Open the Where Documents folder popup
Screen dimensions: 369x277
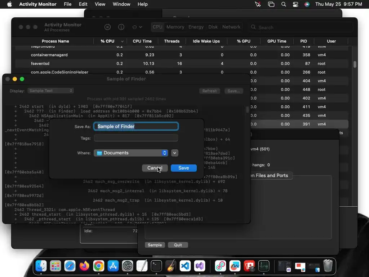tap(131, 153)
